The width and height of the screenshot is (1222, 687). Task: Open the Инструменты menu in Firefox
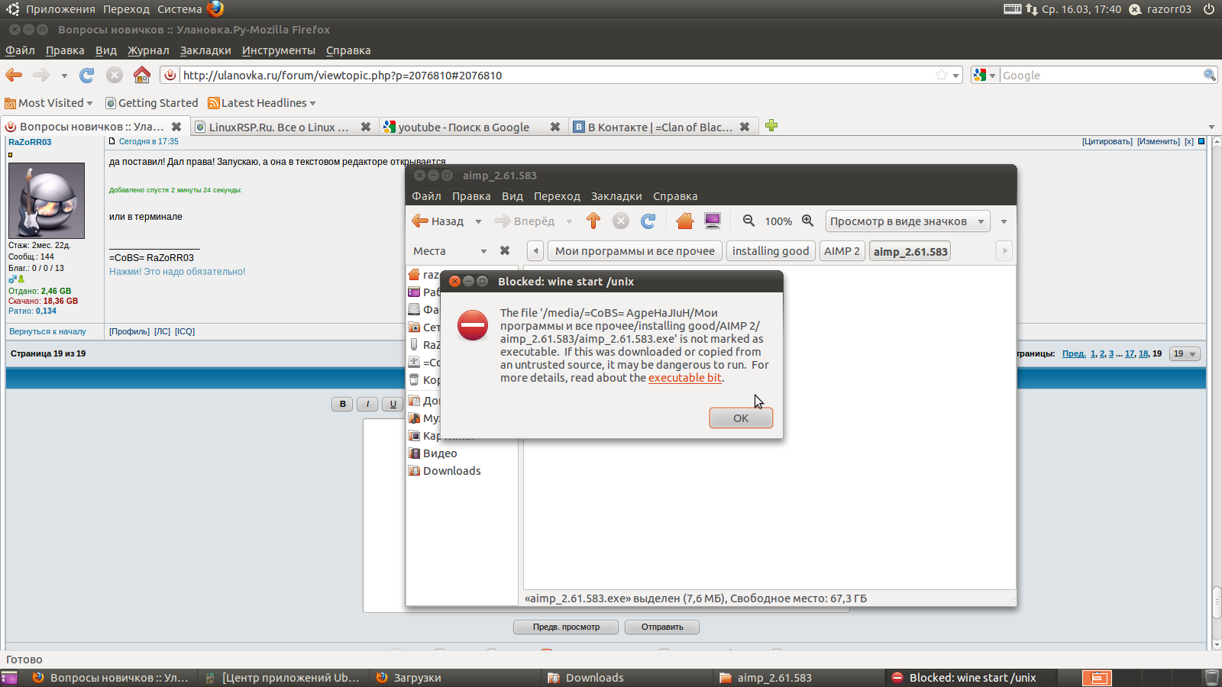279,50
